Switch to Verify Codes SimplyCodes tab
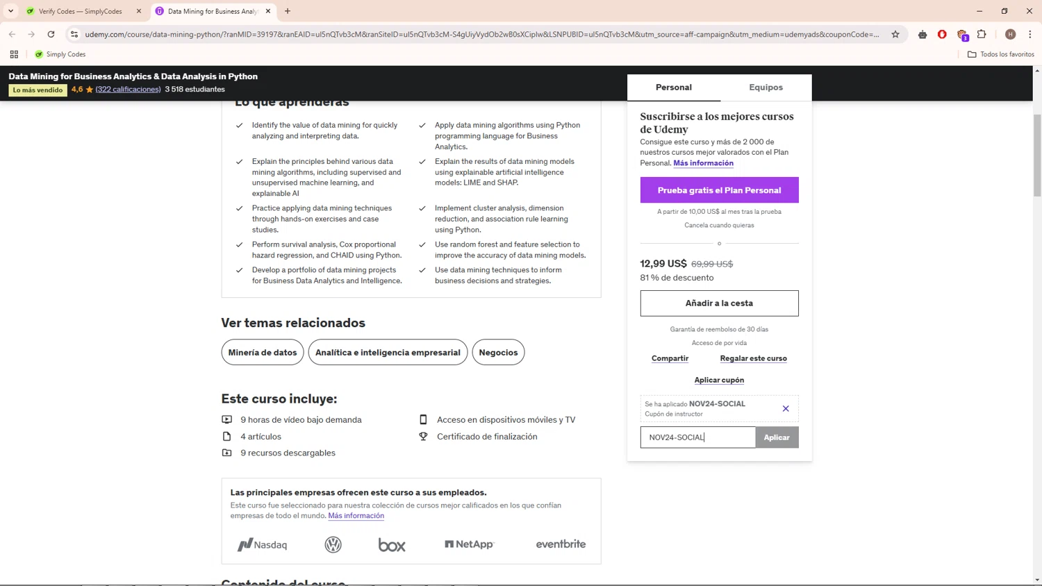The height and width of the screenshot is (586, 1042). pyautogui.click(x=80, y=11)
